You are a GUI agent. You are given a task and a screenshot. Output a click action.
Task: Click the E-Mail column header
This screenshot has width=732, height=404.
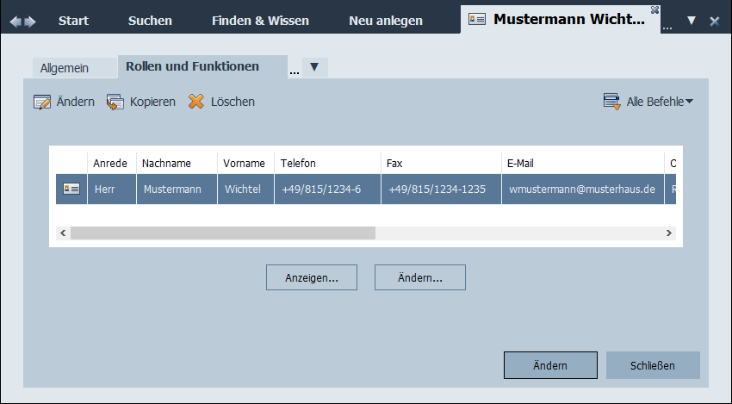522,164
